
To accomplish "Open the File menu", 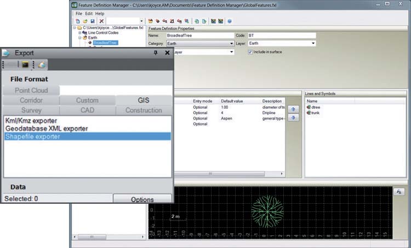I will click(78, 14).
